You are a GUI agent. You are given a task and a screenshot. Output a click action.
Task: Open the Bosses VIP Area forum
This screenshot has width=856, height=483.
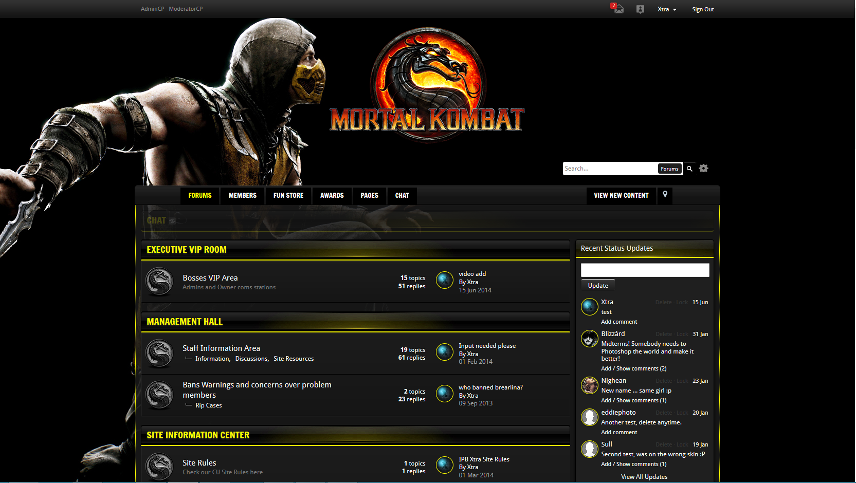210,278
